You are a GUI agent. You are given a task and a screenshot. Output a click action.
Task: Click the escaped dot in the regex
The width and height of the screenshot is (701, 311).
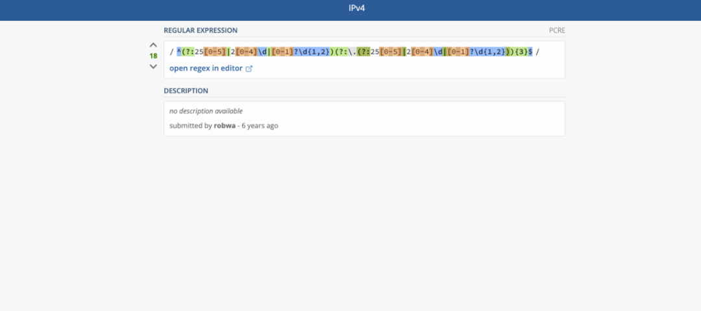coord(351,52)
